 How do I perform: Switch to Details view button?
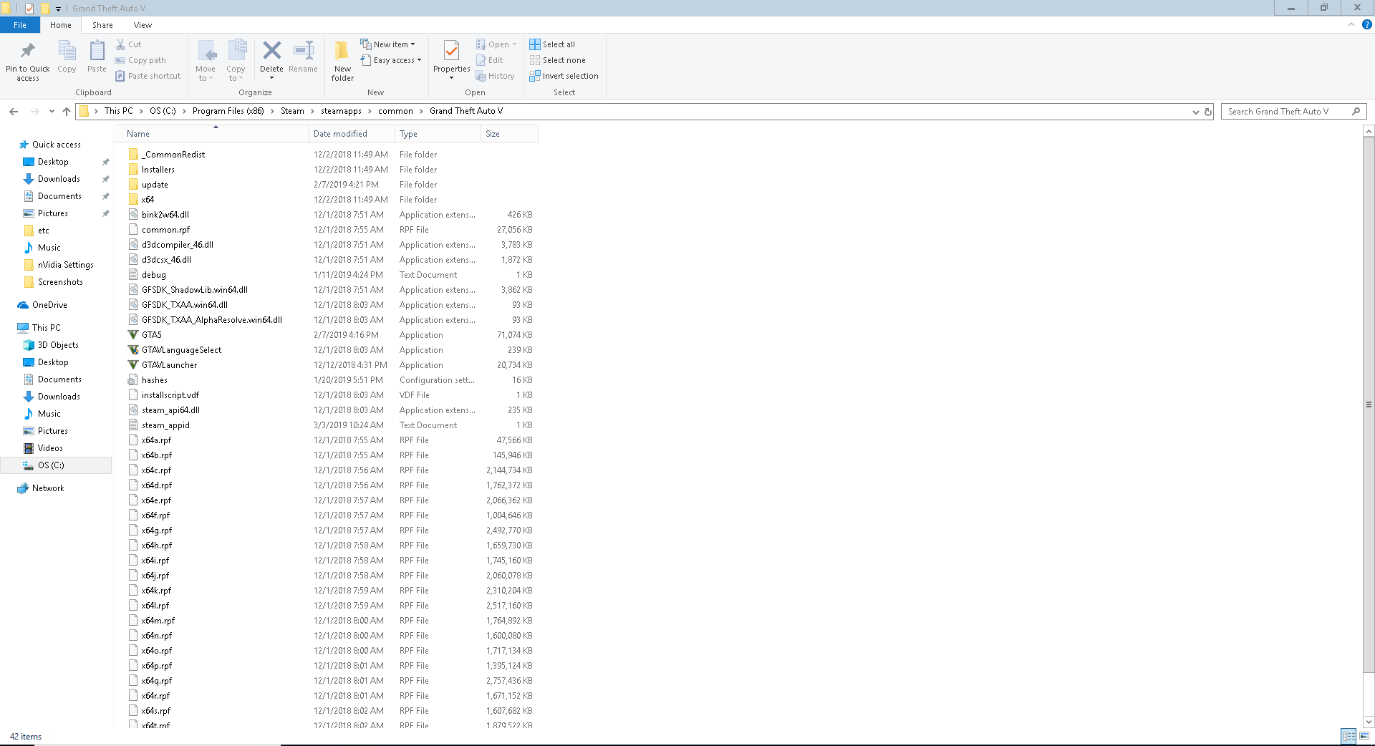tap(1349, 736)
